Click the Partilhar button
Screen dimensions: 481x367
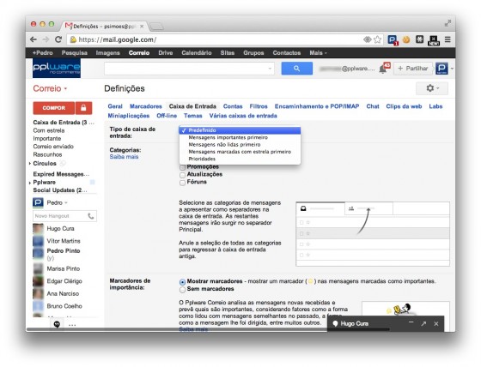413,69
